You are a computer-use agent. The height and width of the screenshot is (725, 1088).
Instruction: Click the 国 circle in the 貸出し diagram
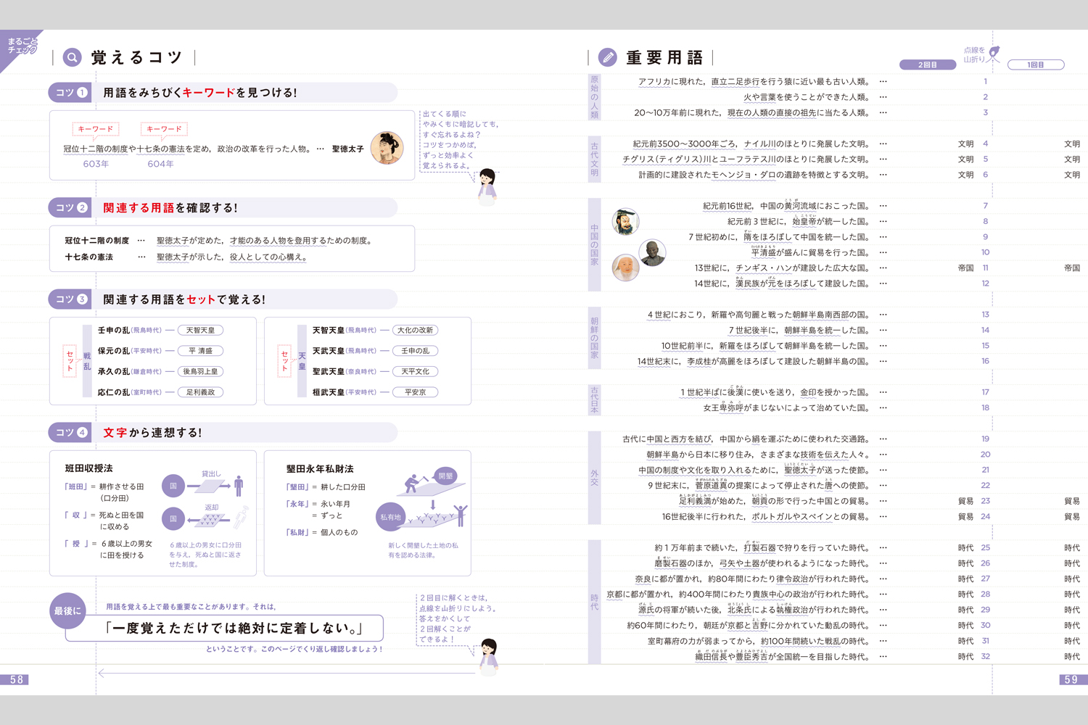point(173,486)
